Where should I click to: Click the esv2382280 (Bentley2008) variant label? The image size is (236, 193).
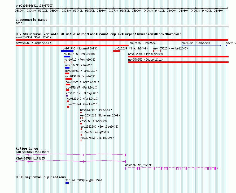coord(99,127)
